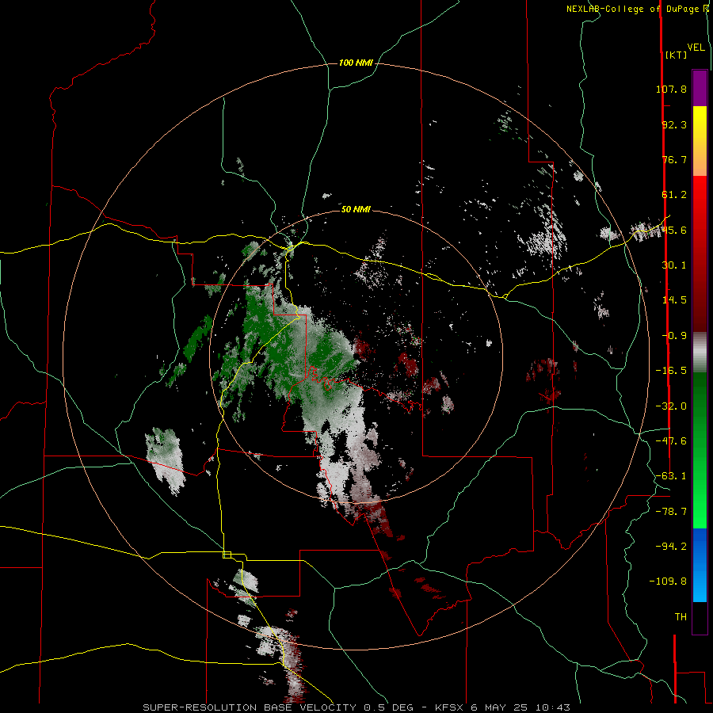Pick the blue segment of the velocity color bar
713x713 pixels.
(x=700, y=565)
